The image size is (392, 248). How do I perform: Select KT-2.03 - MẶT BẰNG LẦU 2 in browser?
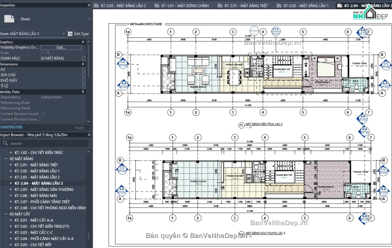37,177
